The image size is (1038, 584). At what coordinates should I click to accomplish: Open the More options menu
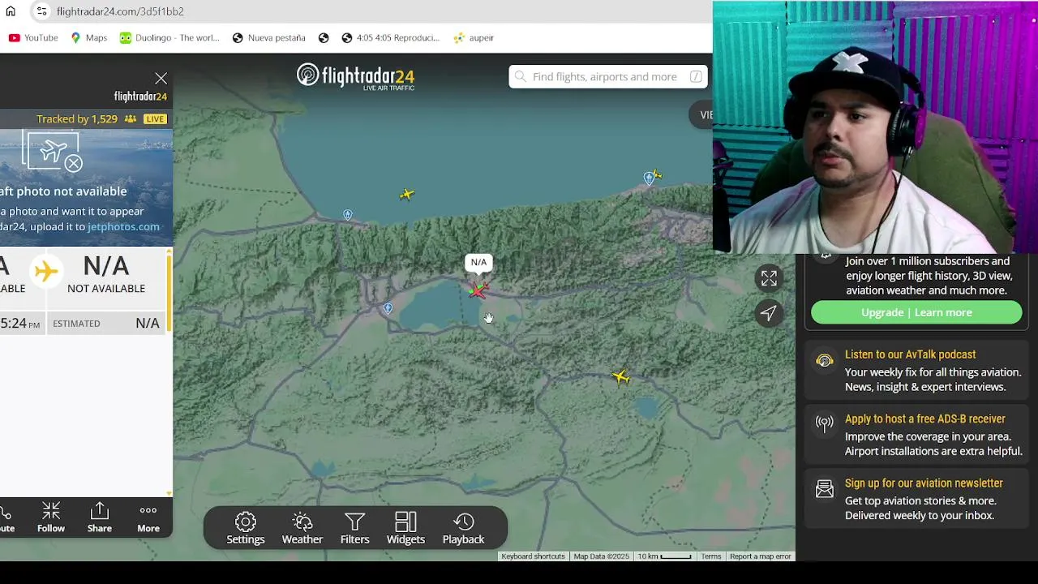pyautogui.click(x=148, y=517)
